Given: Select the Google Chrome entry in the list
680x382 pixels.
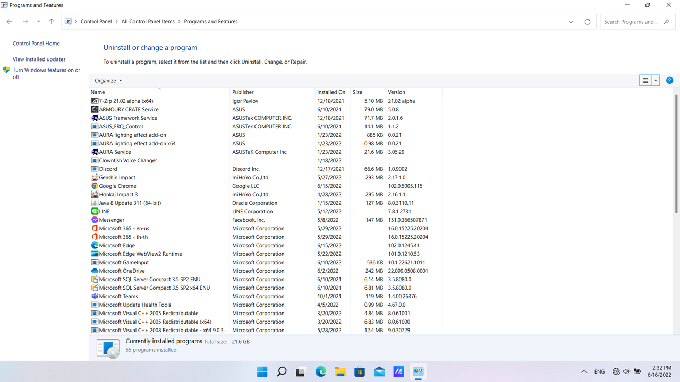Looking at the screenshot, I should [117, 186].
